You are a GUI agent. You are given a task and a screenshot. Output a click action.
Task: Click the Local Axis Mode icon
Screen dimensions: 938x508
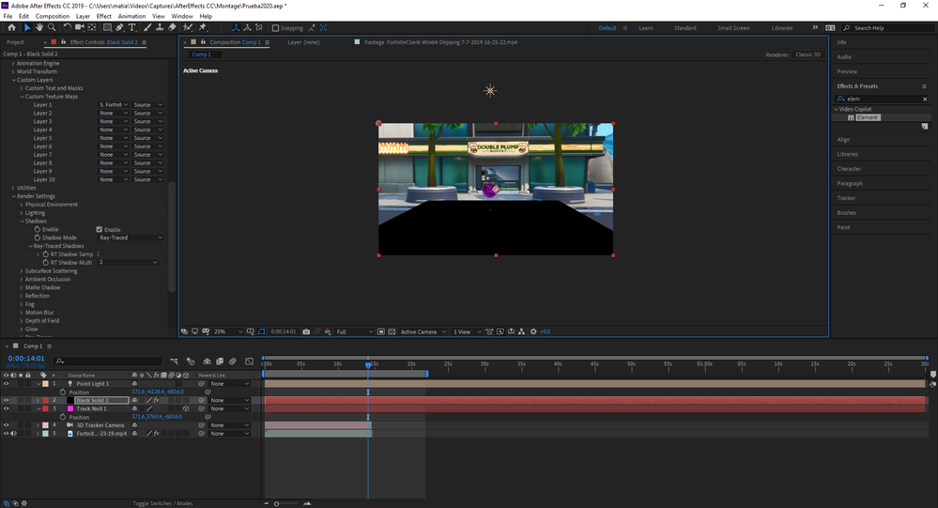(x=236, y=27)
